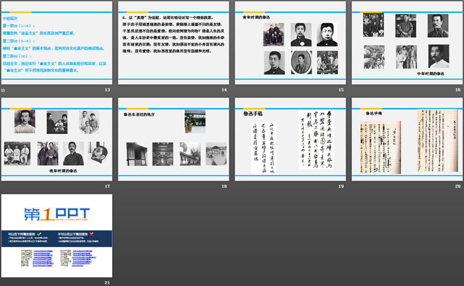Click the slide number 21 label
The width and height of the screenshot is (464, 286).
[107, 283]
